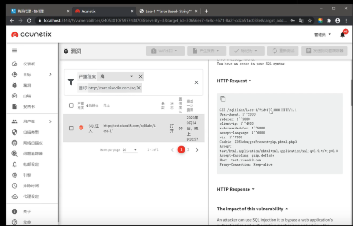
Task: Go to page 2 of results
Action: (188, 150)
